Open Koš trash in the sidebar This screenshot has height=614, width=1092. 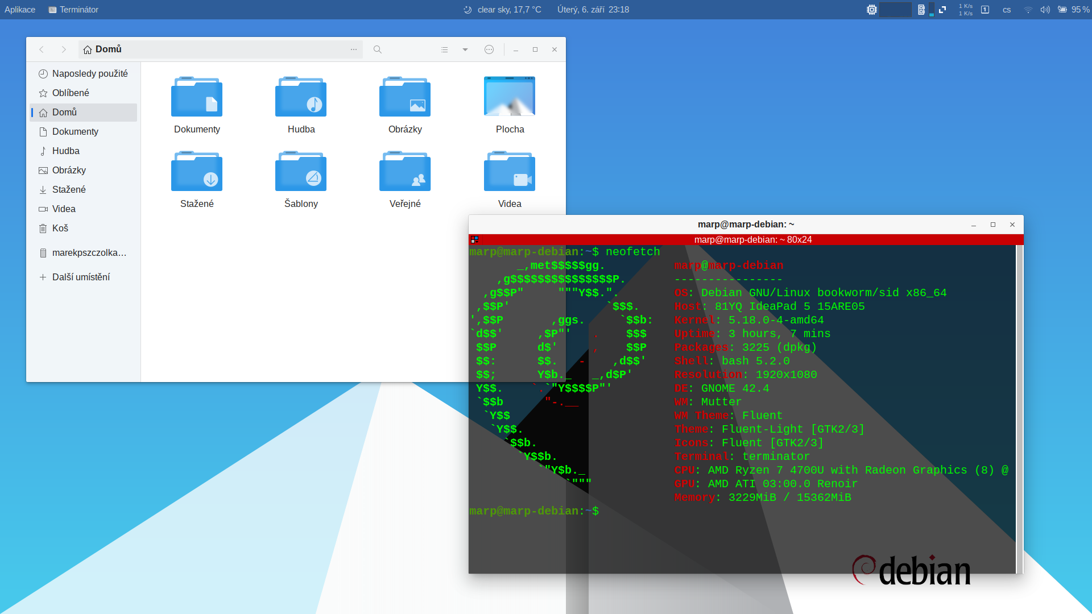84,228
